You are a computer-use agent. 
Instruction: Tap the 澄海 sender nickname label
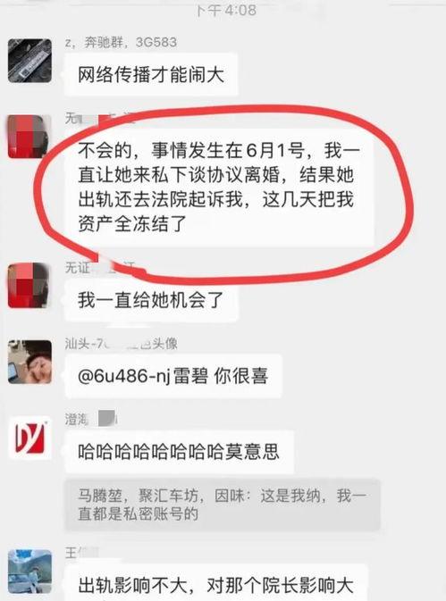pos(90,419)
